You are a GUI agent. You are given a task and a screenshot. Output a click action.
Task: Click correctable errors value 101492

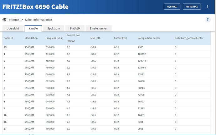(x=142, y=54)
